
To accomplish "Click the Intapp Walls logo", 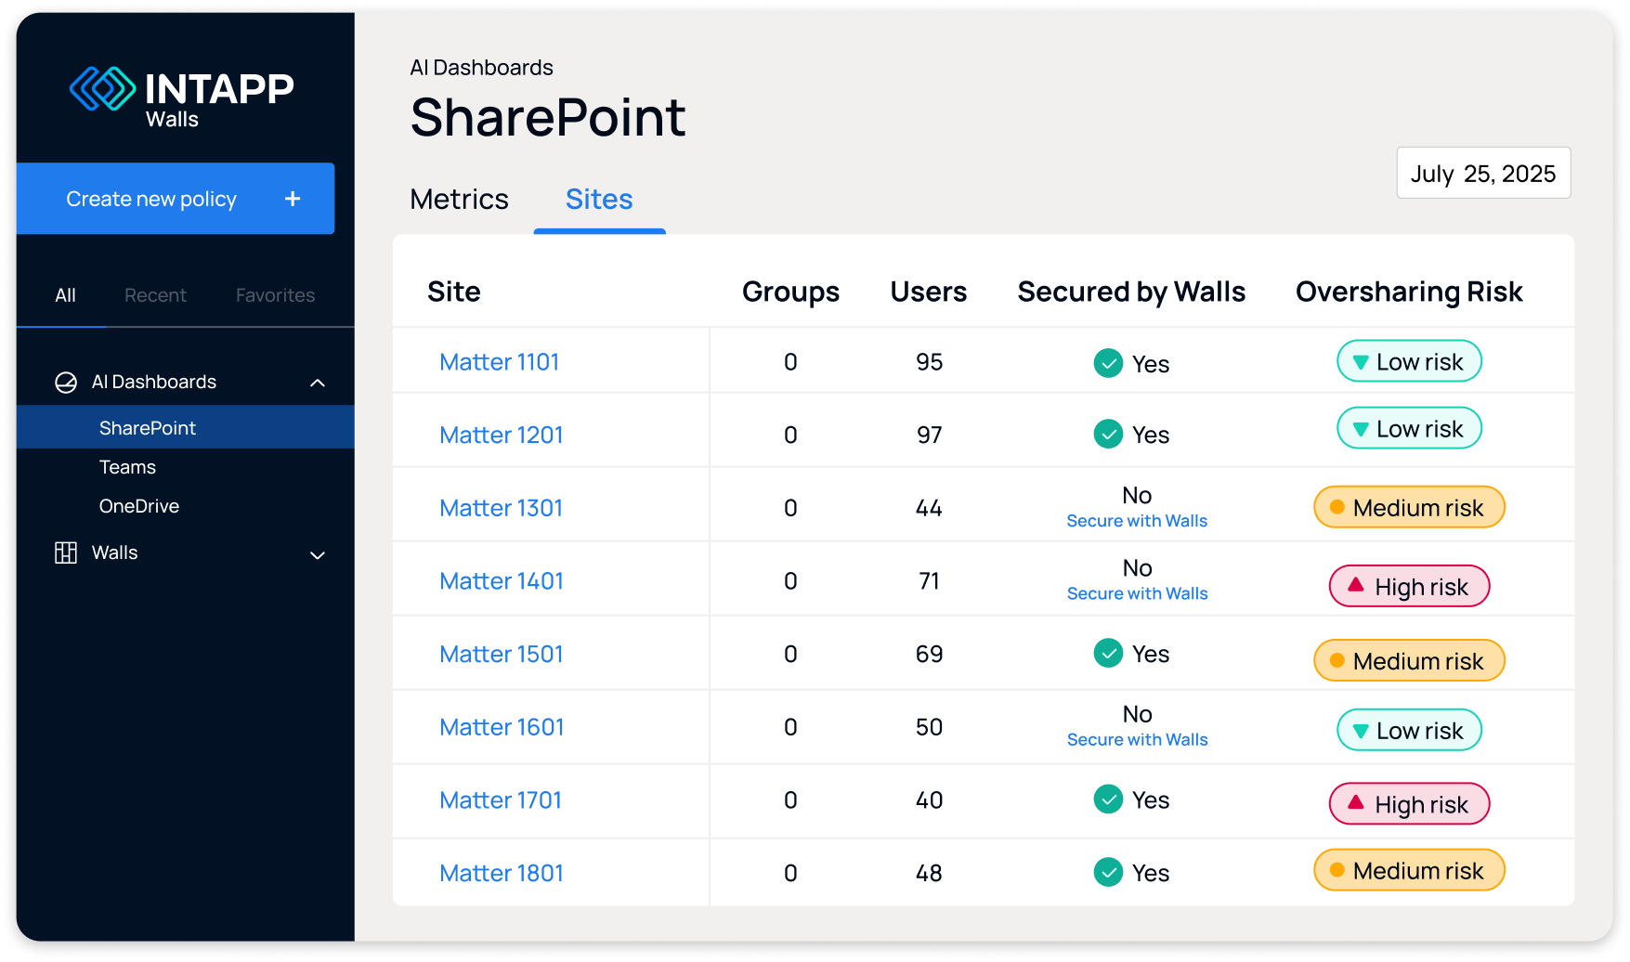I will 182,97.
